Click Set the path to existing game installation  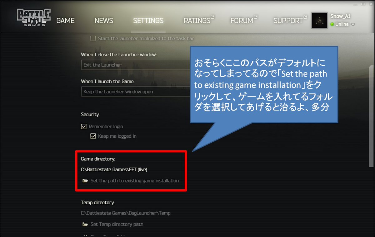point(135,181)
